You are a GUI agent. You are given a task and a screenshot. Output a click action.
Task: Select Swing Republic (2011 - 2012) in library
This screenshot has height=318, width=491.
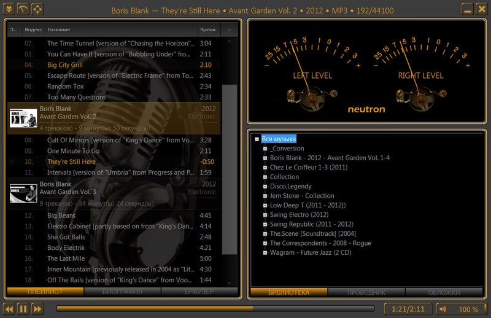[x=312, y=224]
